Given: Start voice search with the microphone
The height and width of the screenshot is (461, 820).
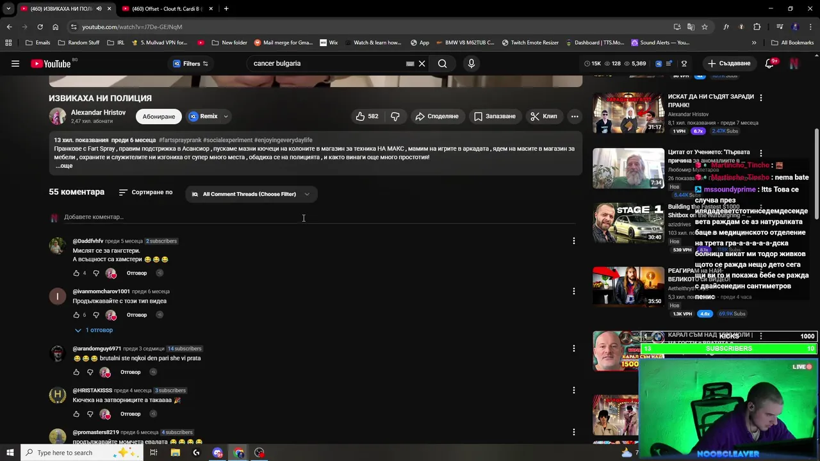Looking at the screenshot, I should pyautogui.click(x=471, y=63).
